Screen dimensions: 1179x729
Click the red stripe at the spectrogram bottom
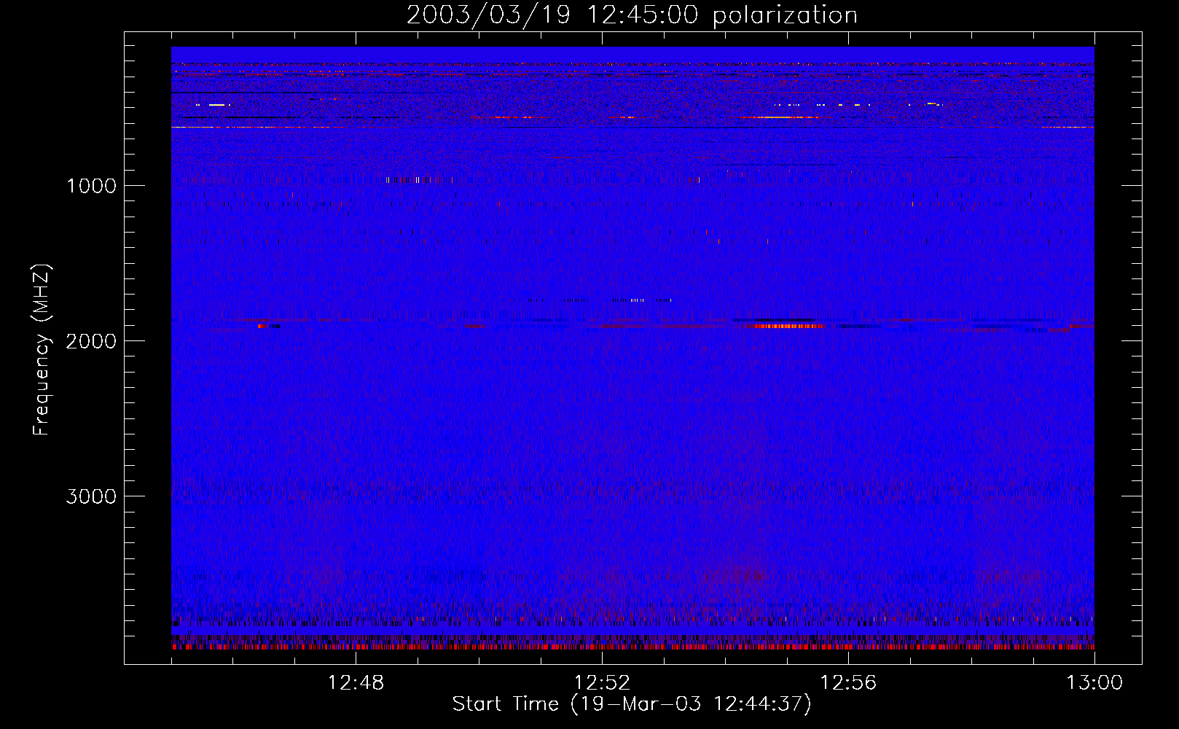(632, 647)
